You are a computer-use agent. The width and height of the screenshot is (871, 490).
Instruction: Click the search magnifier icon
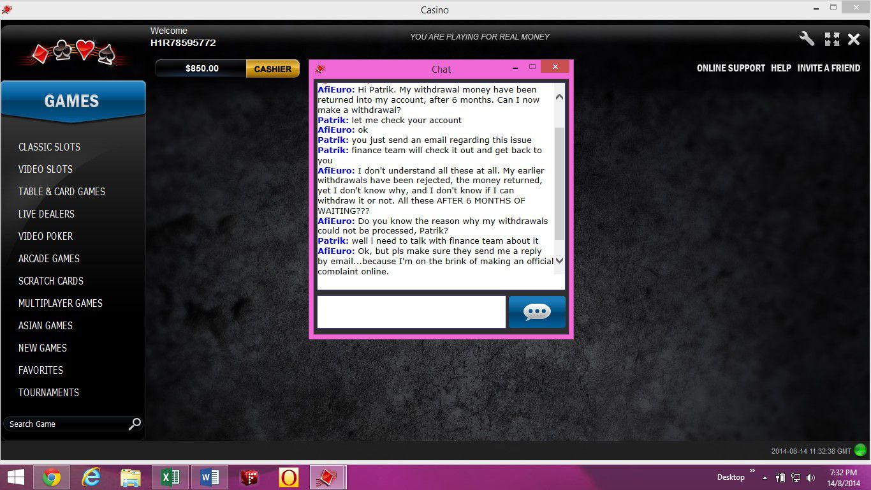(135, 424)
